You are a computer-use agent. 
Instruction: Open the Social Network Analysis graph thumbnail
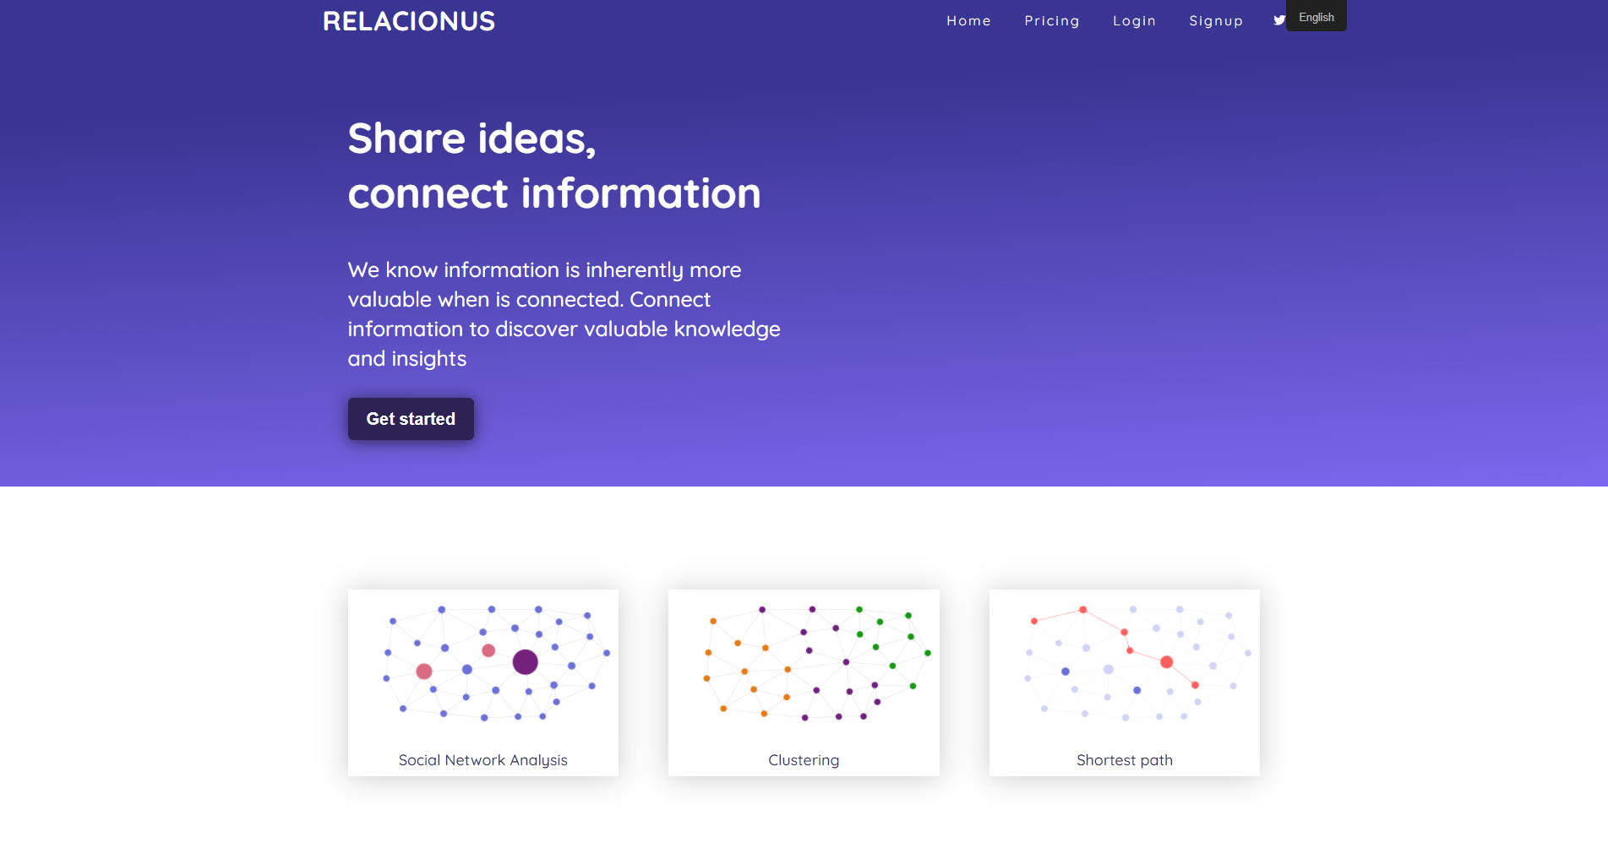[x=483, y=664]
